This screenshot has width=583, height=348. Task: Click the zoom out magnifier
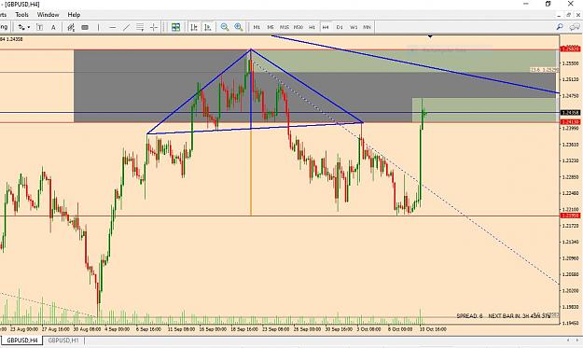point(225,27)
